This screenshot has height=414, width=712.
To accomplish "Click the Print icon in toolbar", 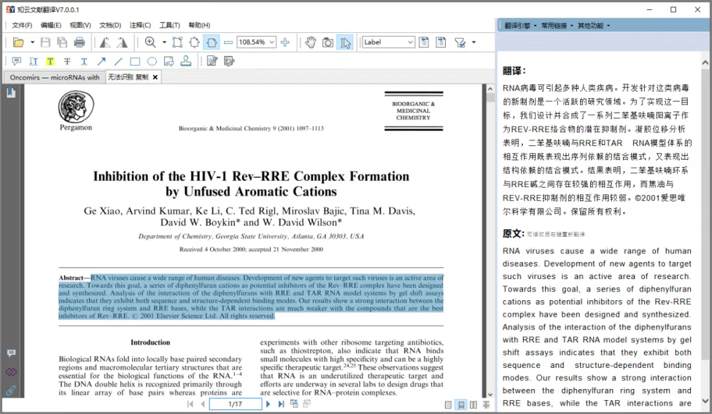I will point(80,43).
